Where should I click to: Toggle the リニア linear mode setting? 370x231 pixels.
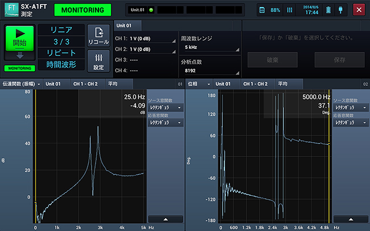coord(61,30)
